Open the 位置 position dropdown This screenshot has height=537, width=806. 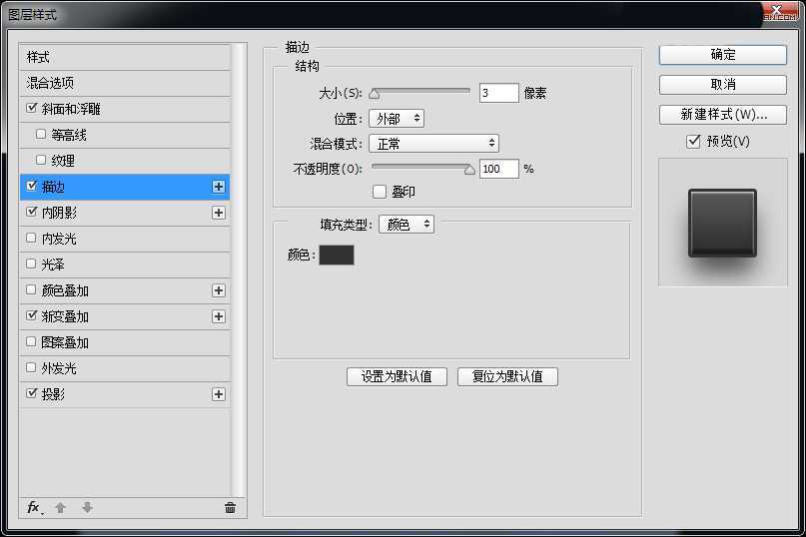pos(397,119)
